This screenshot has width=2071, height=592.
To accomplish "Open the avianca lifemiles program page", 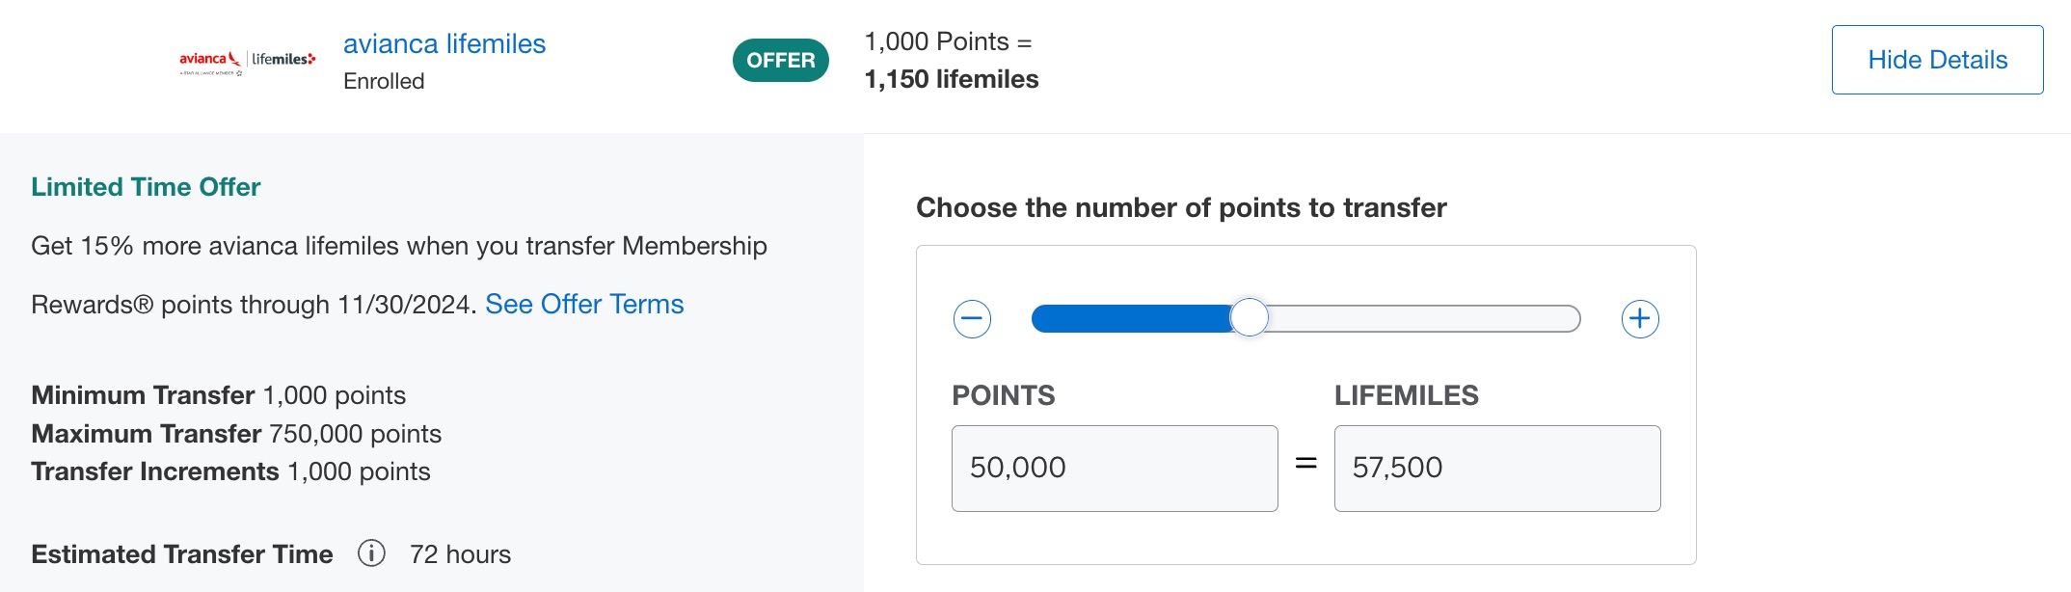I will click(444, 42).
